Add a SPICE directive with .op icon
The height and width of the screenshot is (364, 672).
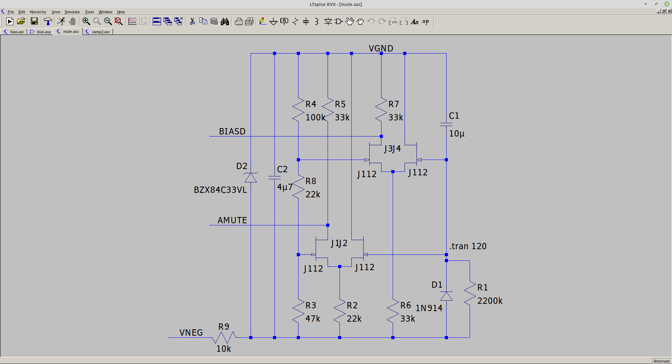[426, 21]
